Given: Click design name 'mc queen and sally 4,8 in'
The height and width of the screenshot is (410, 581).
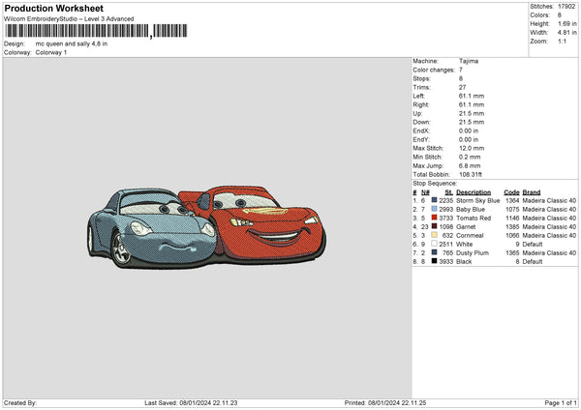Looking at the screenshot, I should tap(72, 44).
